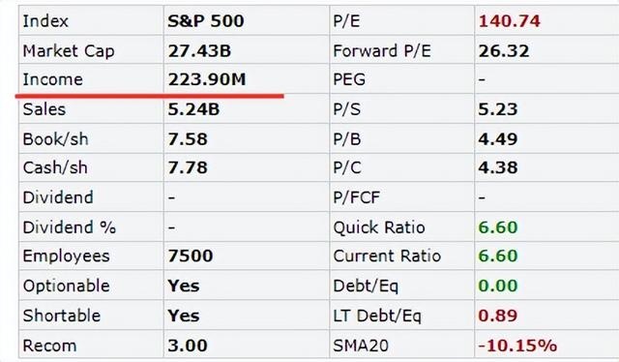This screenshot has height=362, width=619.
Task: Click the Current Ratio 6.60 value
Action: (x=498, y=256)
